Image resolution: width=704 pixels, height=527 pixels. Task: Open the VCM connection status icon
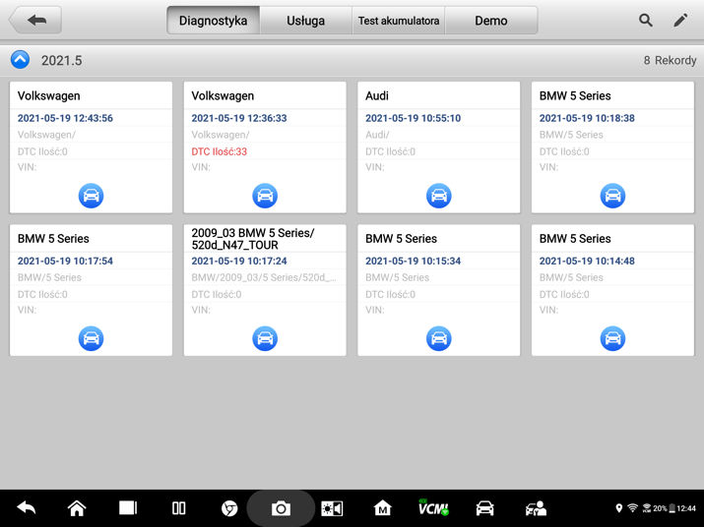point(433,507)
